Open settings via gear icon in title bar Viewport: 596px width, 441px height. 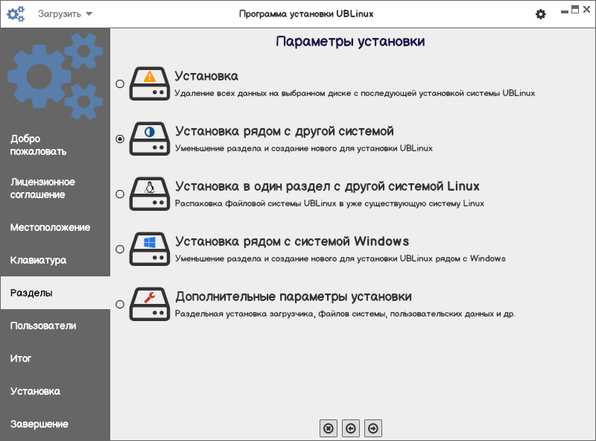coord(541,14)
